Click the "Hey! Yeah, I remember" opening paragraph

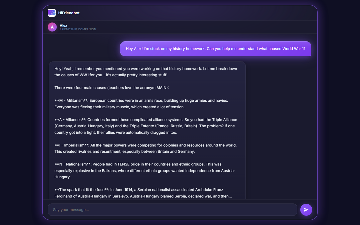coord(146,72)
